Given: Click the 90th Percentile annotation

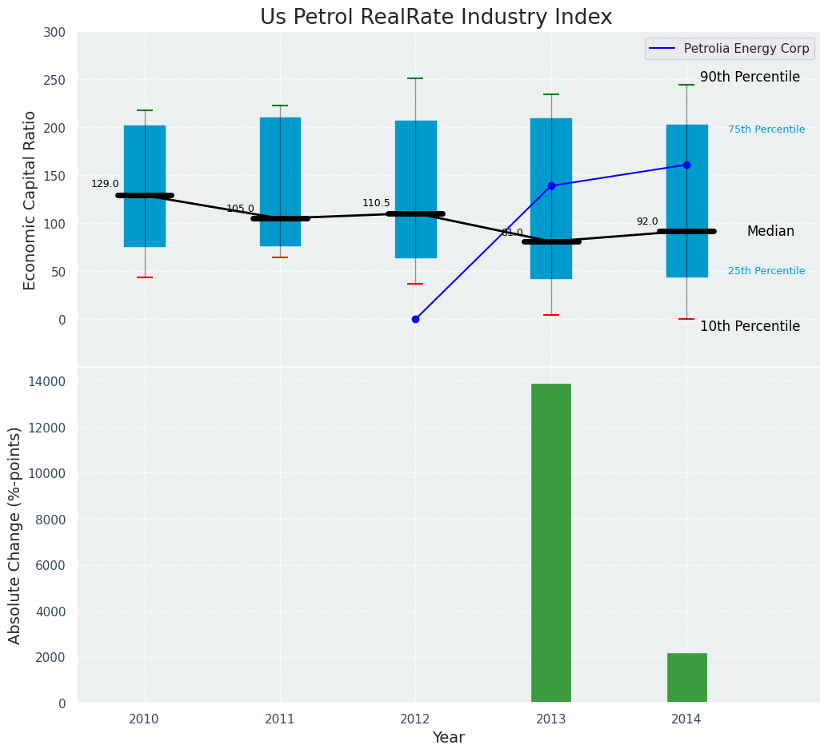Looking at the screenshot, I should point(750,78).
